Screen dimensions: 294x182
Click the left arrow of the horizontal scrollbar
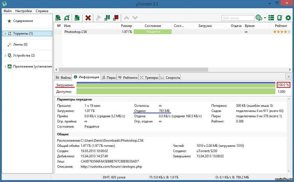[x=56, y=69]
